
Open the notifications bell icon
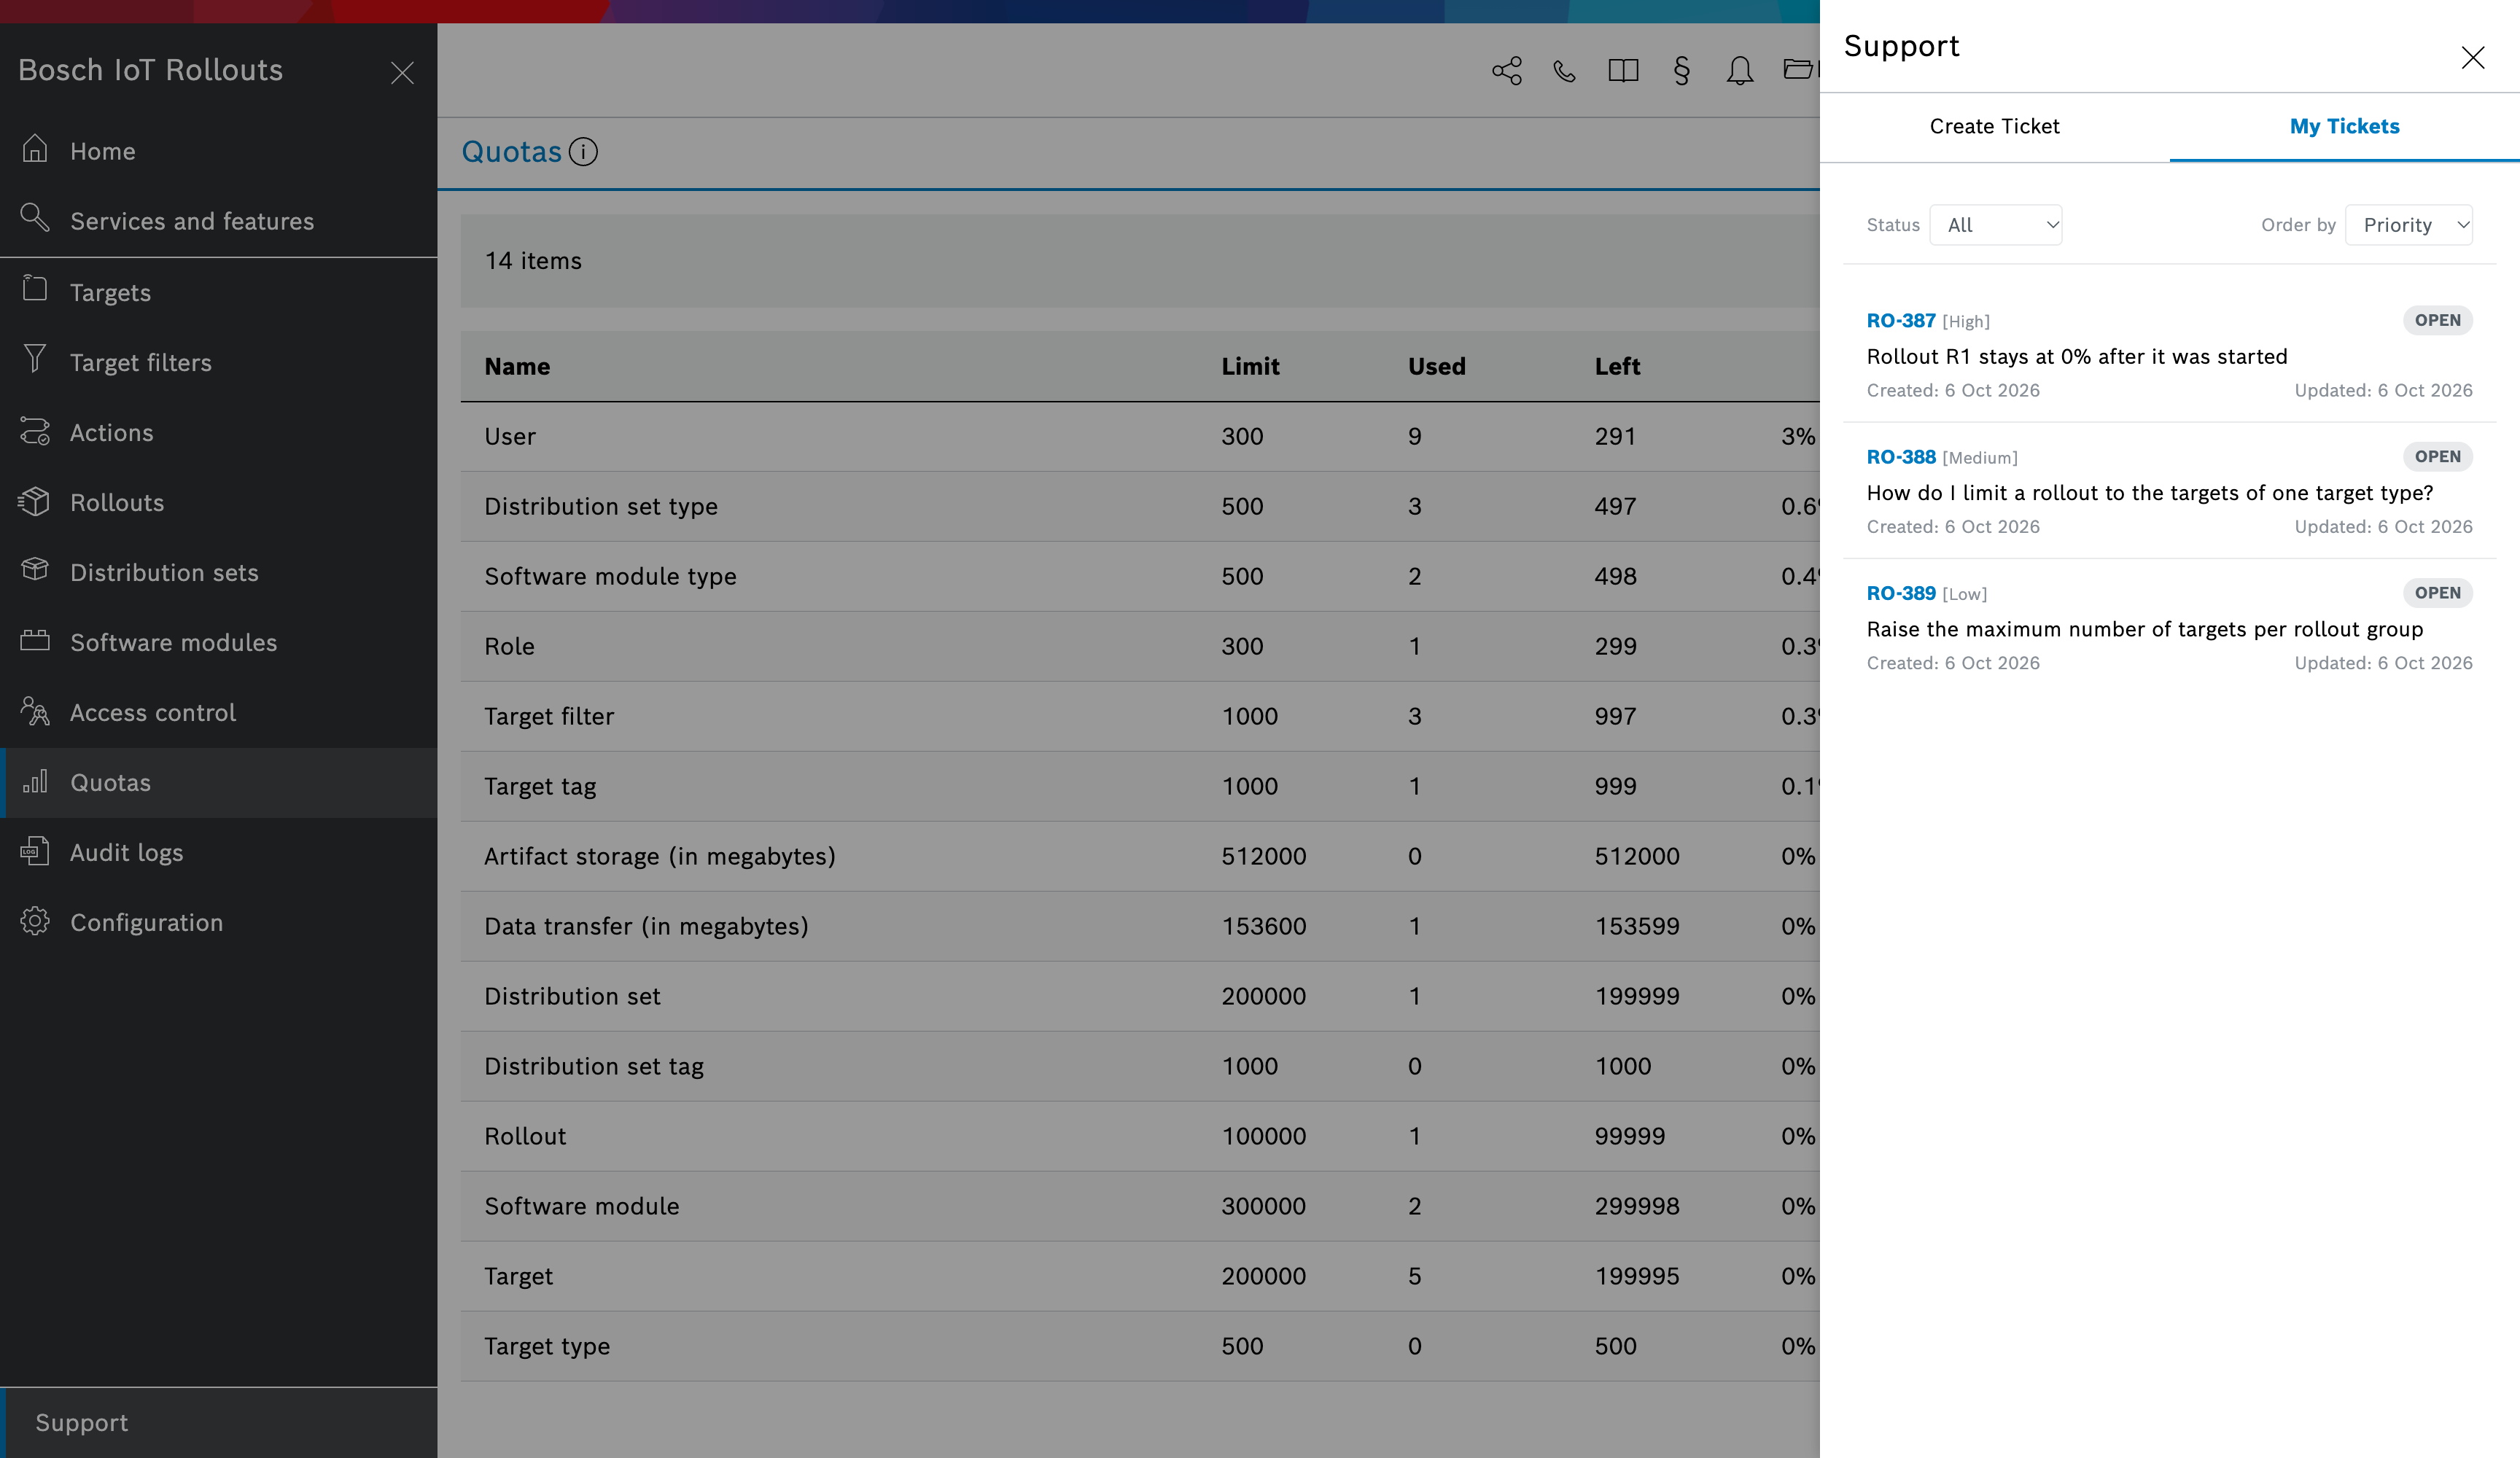tap(1740, 70)
